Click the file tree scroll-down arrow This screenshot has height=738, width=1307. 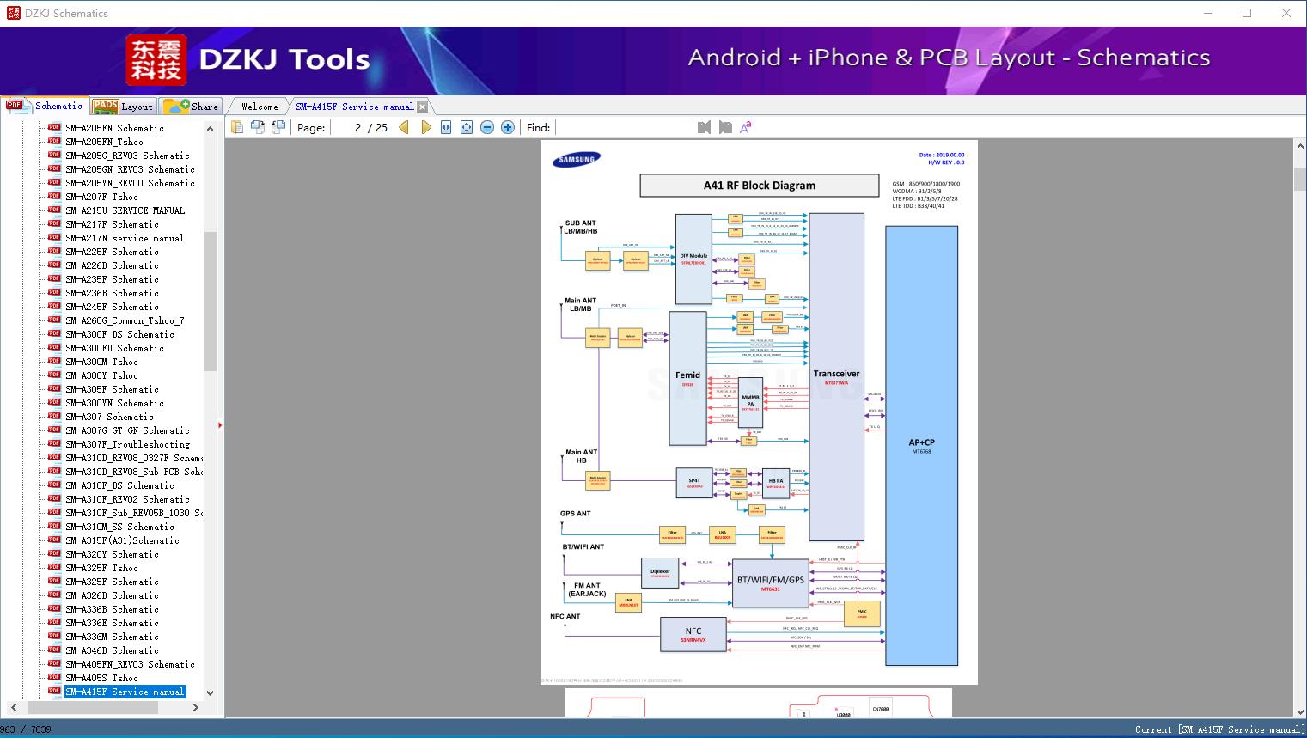pyautogui.click(x=210, y=692)
